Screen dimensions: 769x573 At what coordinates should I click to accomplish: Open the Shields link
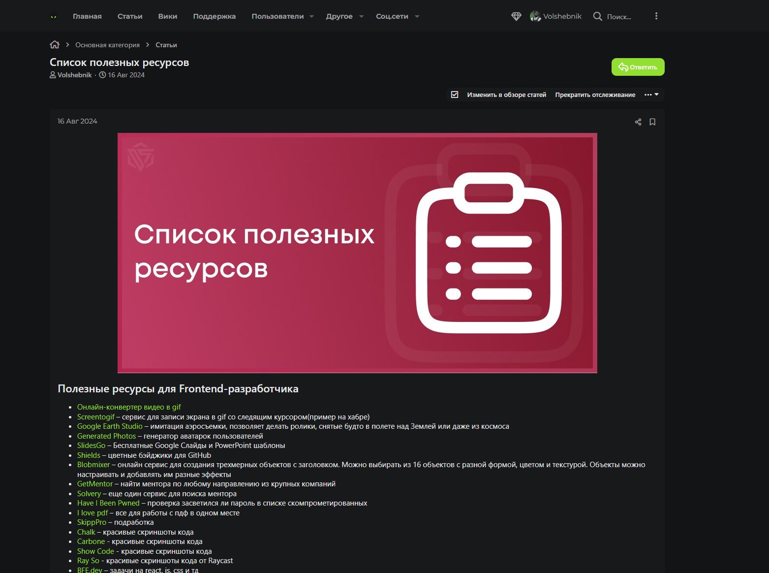89,455
